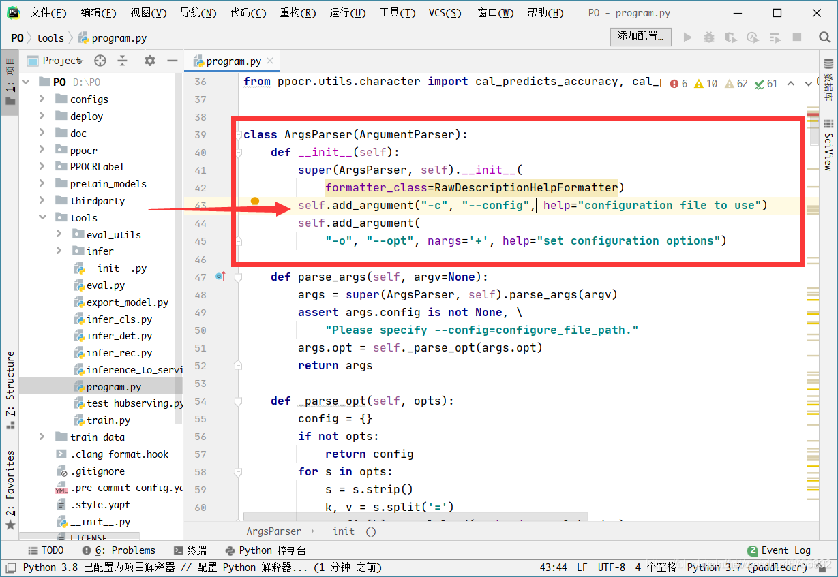Click the Run toolbar icon
The width and height of the screenshot is (838, 577).
click(x=687, y=37)
